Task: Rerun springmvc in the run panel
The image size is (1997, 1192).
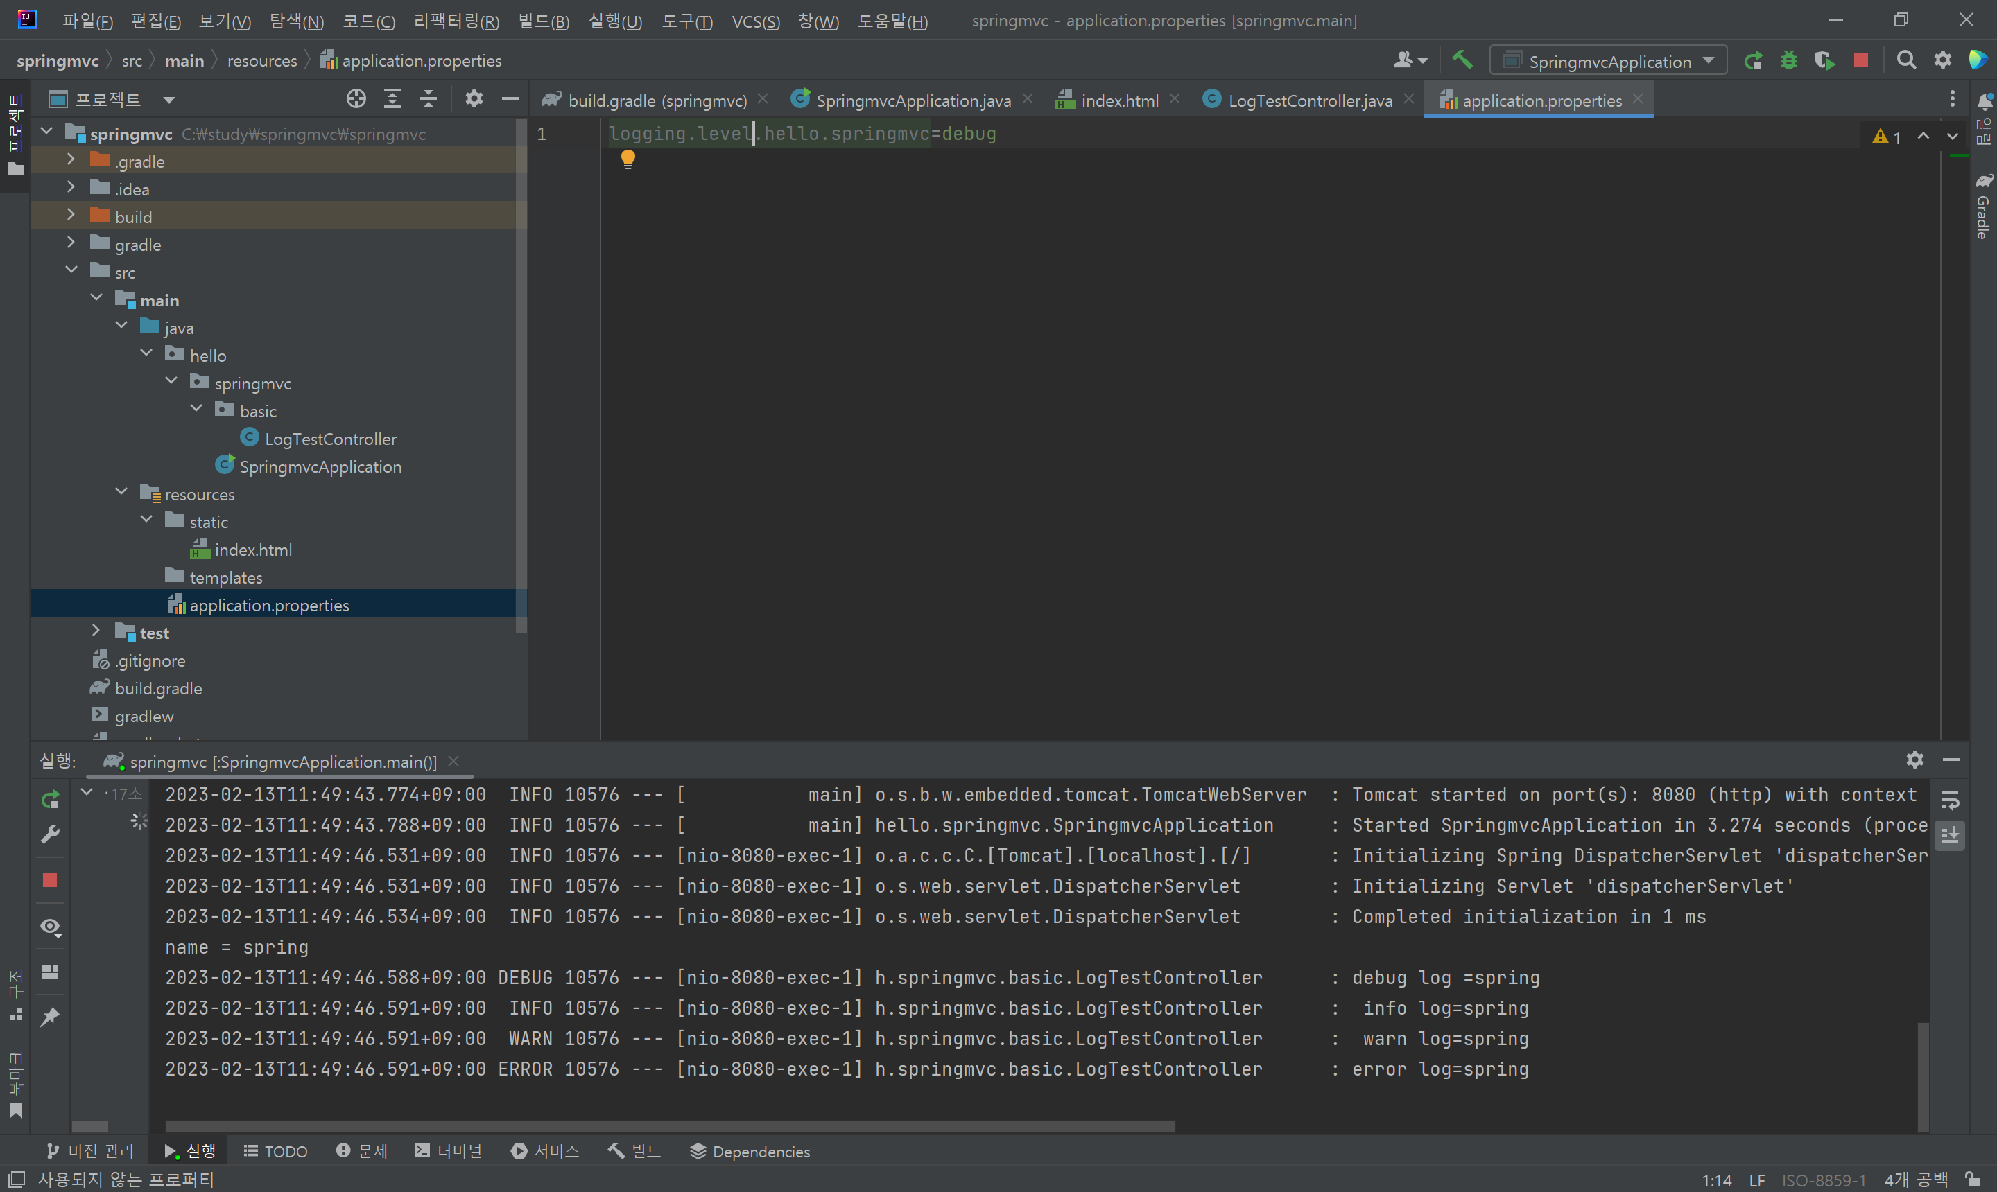Action: pos(50,799)
